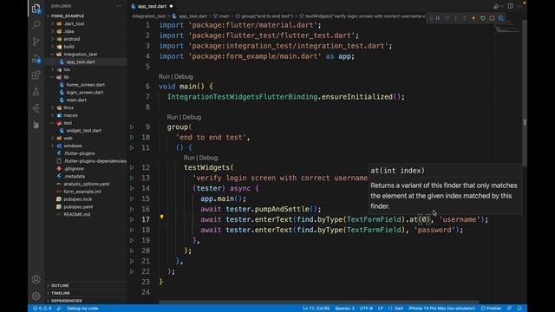
Task: Click errors and warnings count in status bar
Action: tap(42, 309)
